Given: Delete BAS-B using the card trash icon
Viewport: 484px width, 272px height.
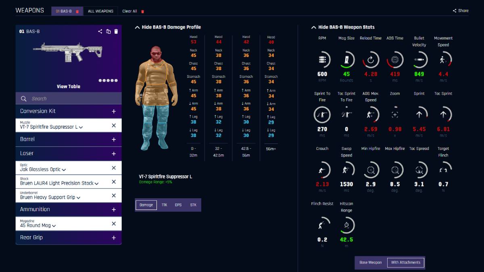Looking at the screenshot, I should coord(116,31).
